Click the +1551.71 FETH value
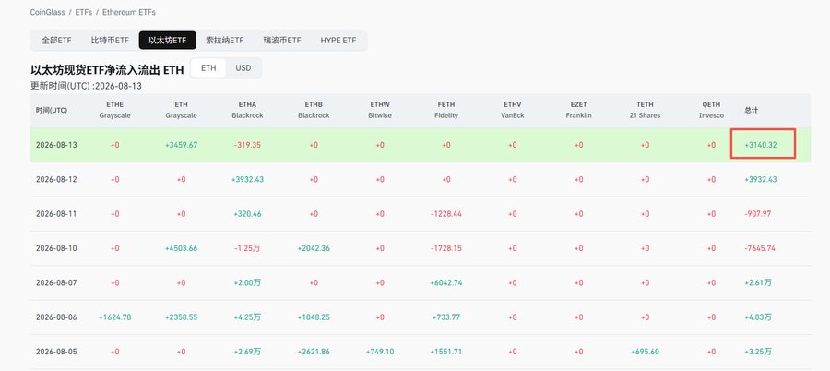This screenshot has width=830, height=371. [446, 352]
